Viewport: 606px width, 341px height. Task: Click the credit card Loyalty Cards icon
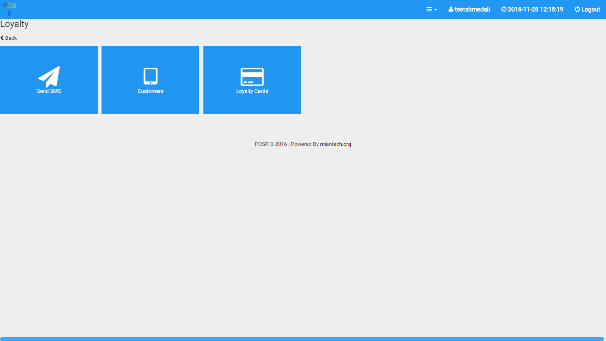(252, 77)
